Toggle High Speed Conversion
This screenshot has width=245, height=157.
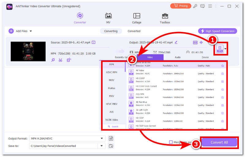tap(217, 31)
